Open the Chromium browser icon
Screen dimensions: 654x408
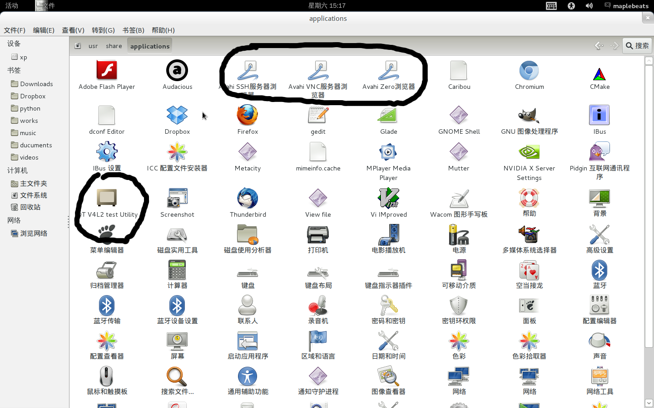(529, 70)
